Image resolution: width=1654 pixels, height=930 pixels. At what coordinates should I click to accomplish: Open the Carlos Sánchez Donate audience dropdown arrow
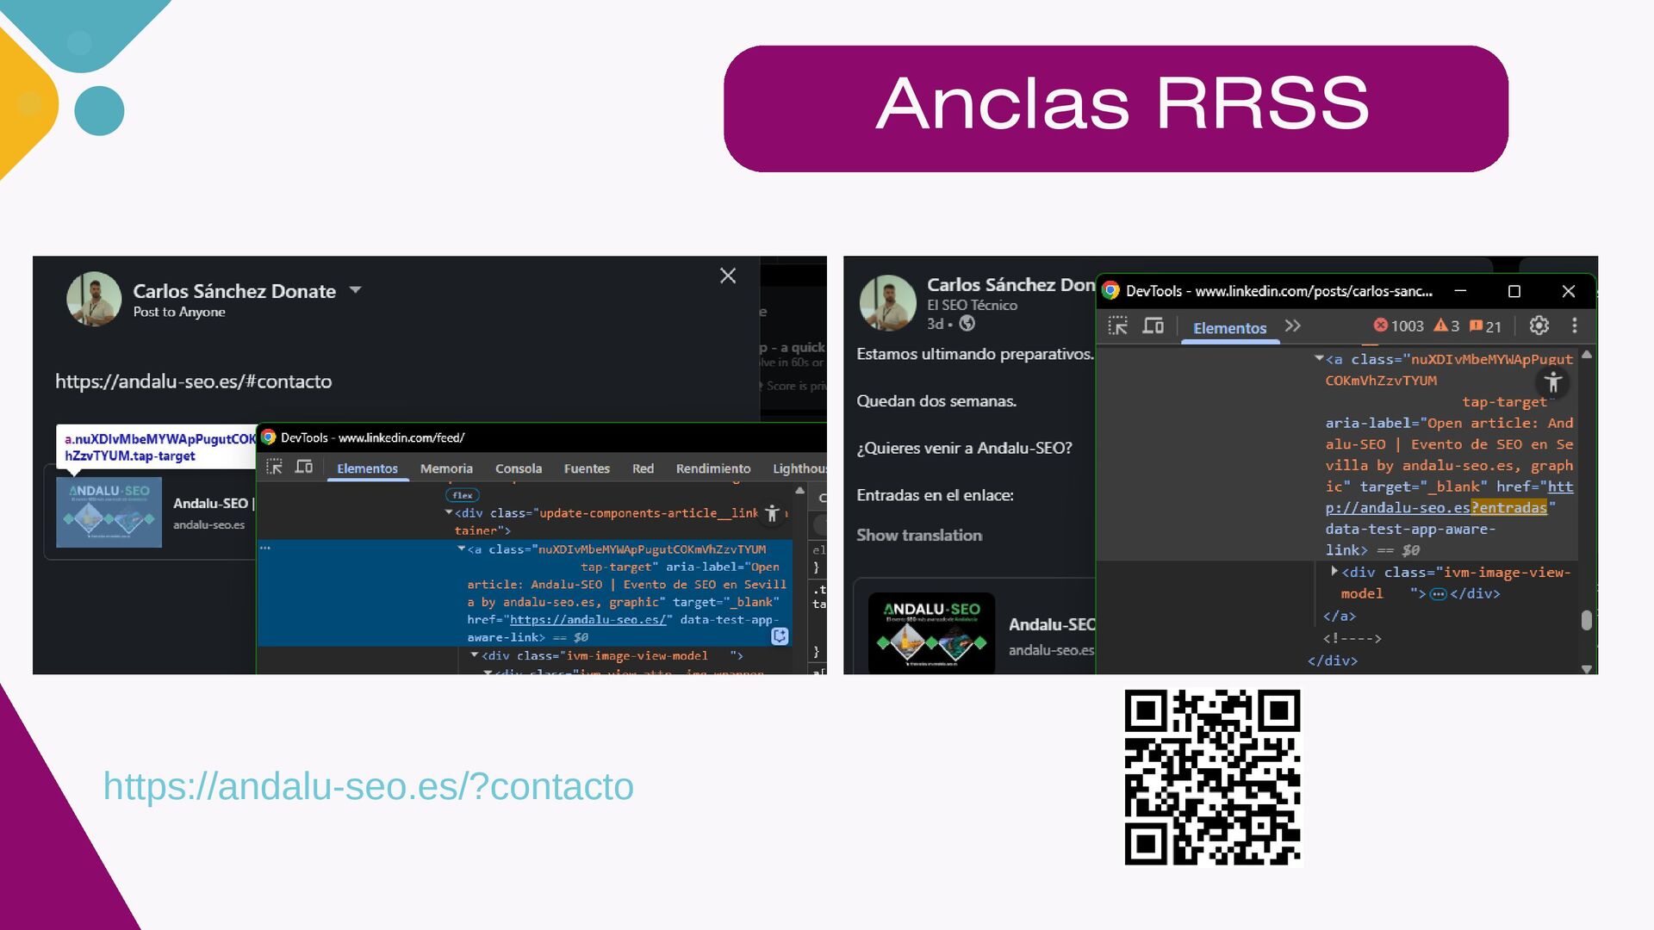tap(355, 290)
